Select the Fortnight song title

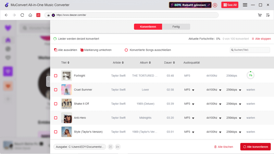79,76
